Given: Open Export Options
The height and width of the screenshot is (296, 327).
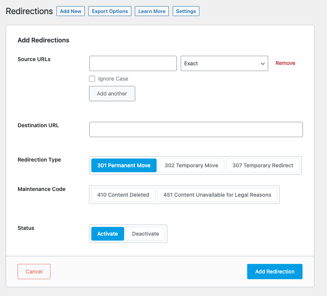Looking at the screenshot, I should [110, 11].
